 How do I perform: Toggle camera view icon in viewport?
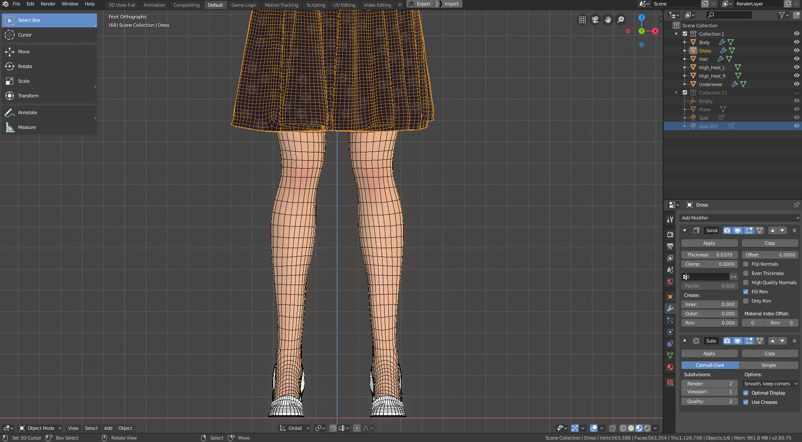coord(595,20)
